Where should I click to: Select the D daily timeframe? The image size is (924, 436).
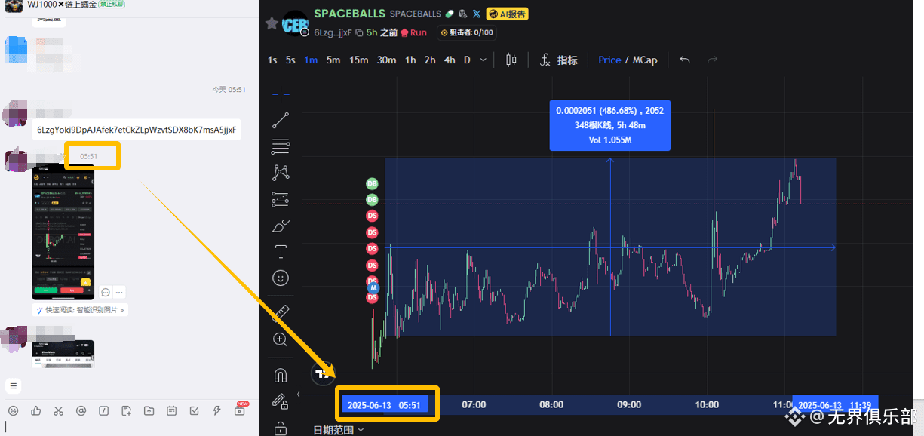[x=467, y=60]
